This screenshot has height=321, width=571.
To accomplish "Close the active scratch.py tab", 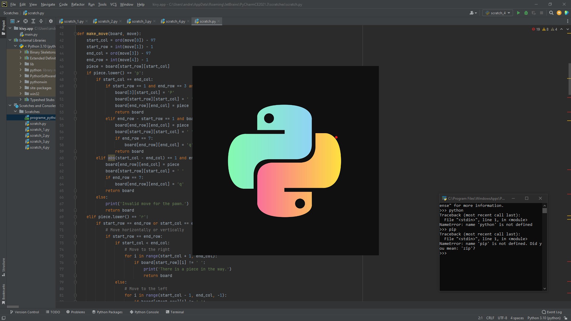I will pyautogui.click(x=219, y=21).
